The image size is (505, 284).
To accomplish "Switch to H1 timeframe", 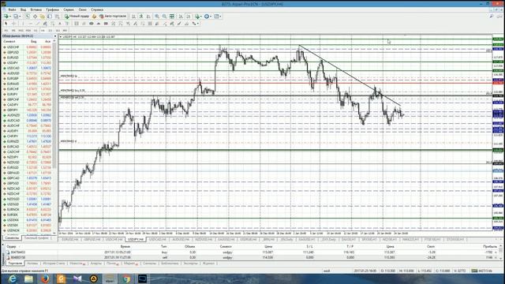I will [36, 30].
